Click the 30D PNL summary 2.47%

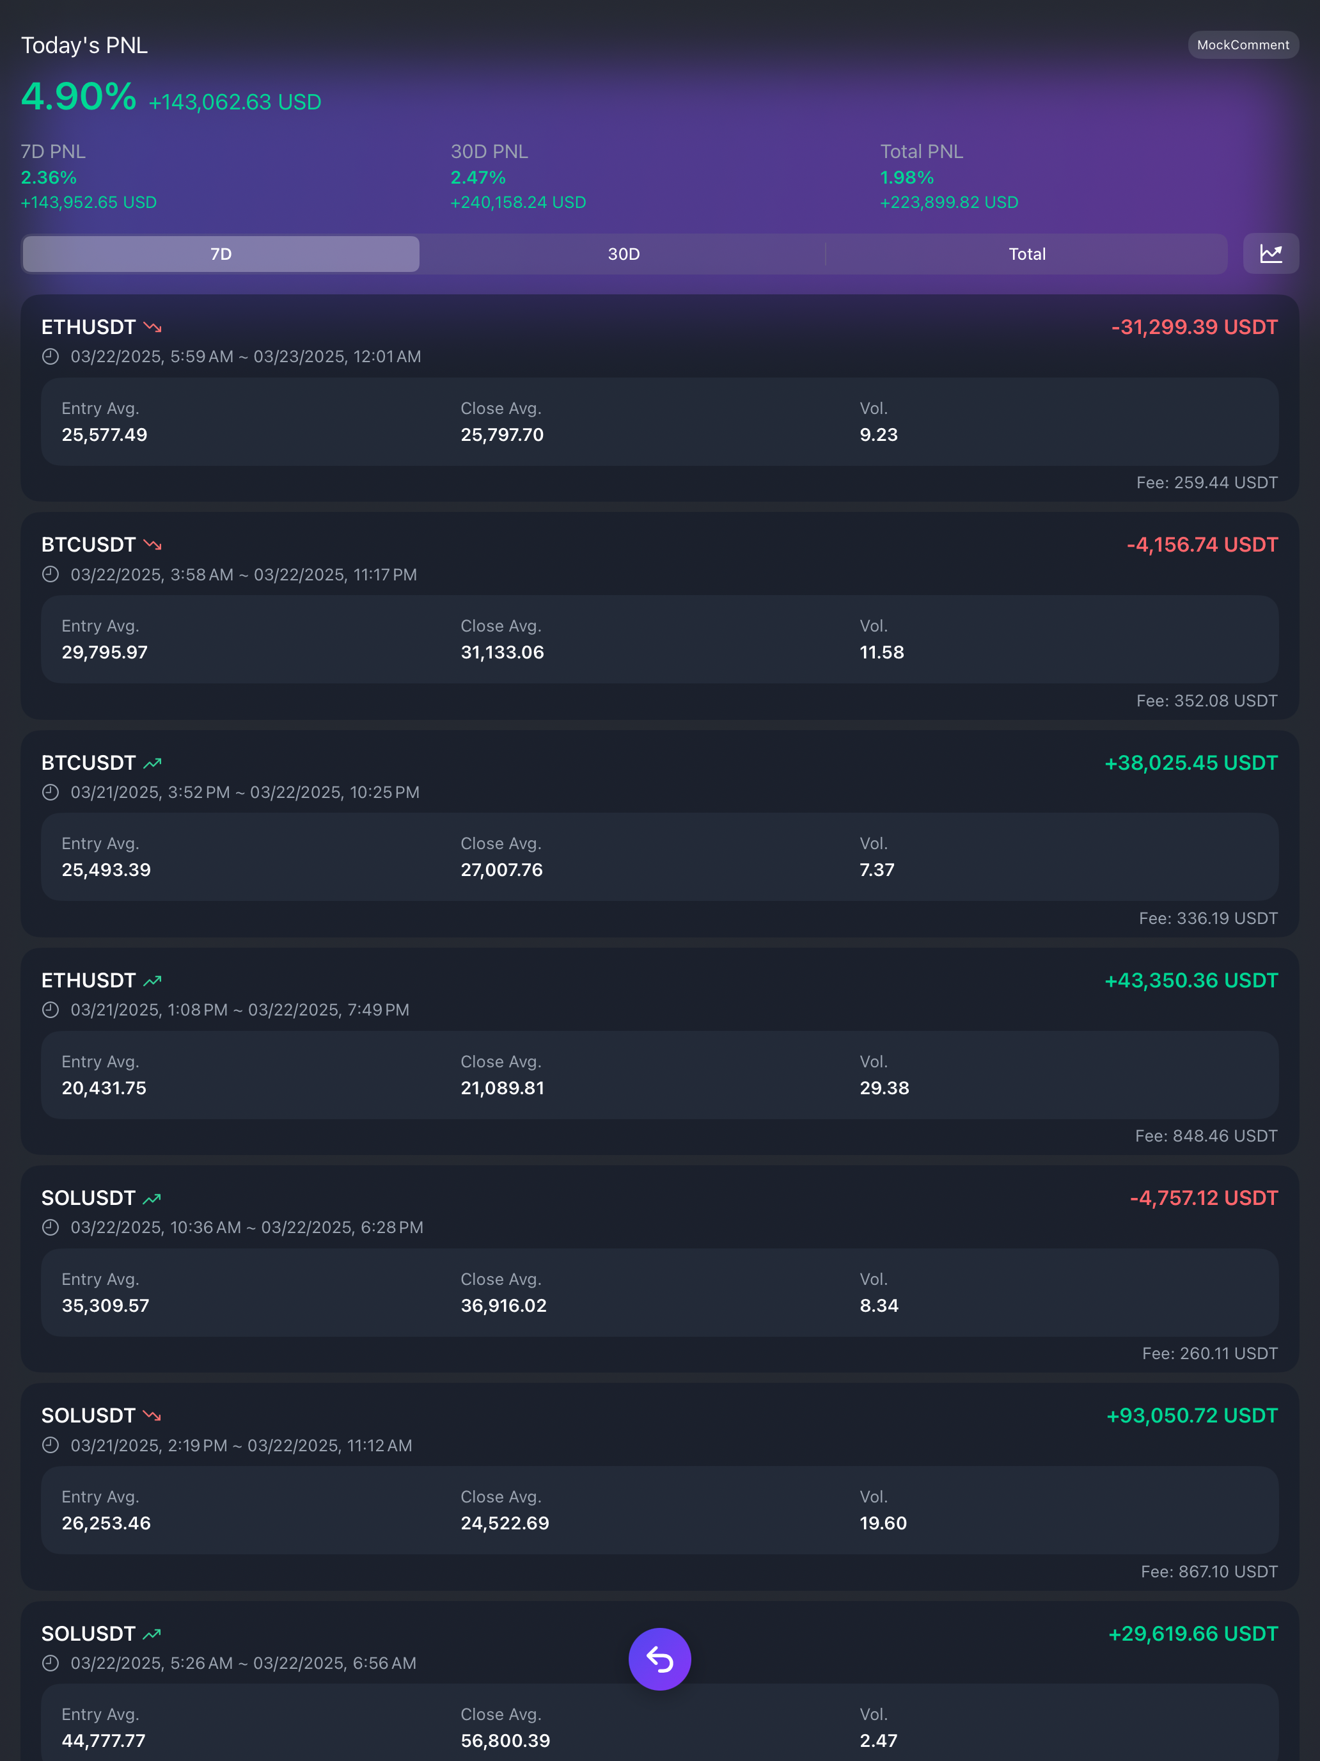tap(478, 177)
